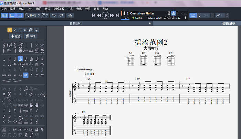
Task: Adjust the relative speed 100% stepper
Action: 212,15
